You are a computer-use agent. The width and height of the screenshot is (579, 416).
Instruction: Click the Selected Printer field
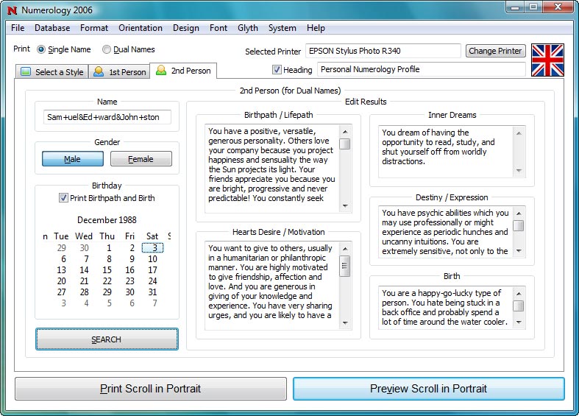point(383,51)
